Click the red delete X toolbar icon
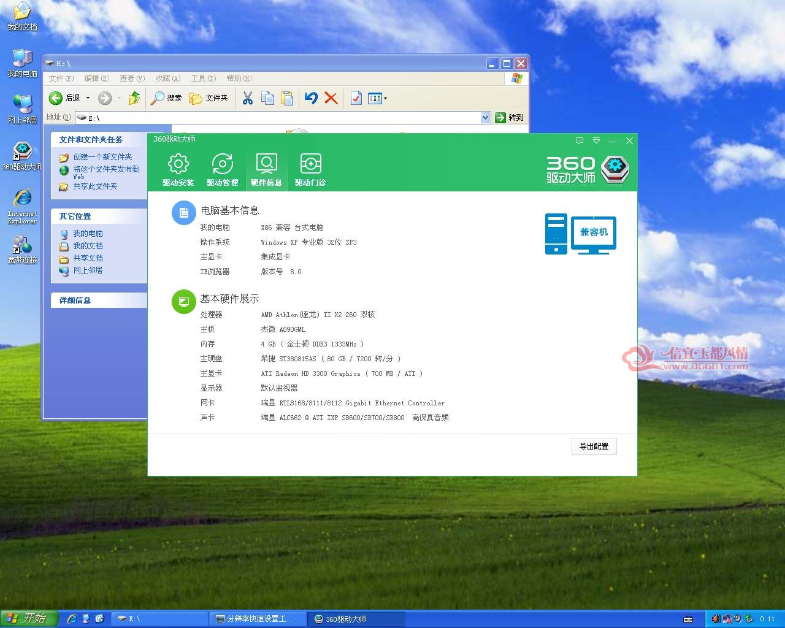Viewport: 785px width, 628px height. click(x=331, y=98)
